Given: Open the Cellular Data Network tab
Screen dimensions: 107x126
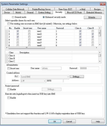Looking at the screenshot, I should click(15, 9).
